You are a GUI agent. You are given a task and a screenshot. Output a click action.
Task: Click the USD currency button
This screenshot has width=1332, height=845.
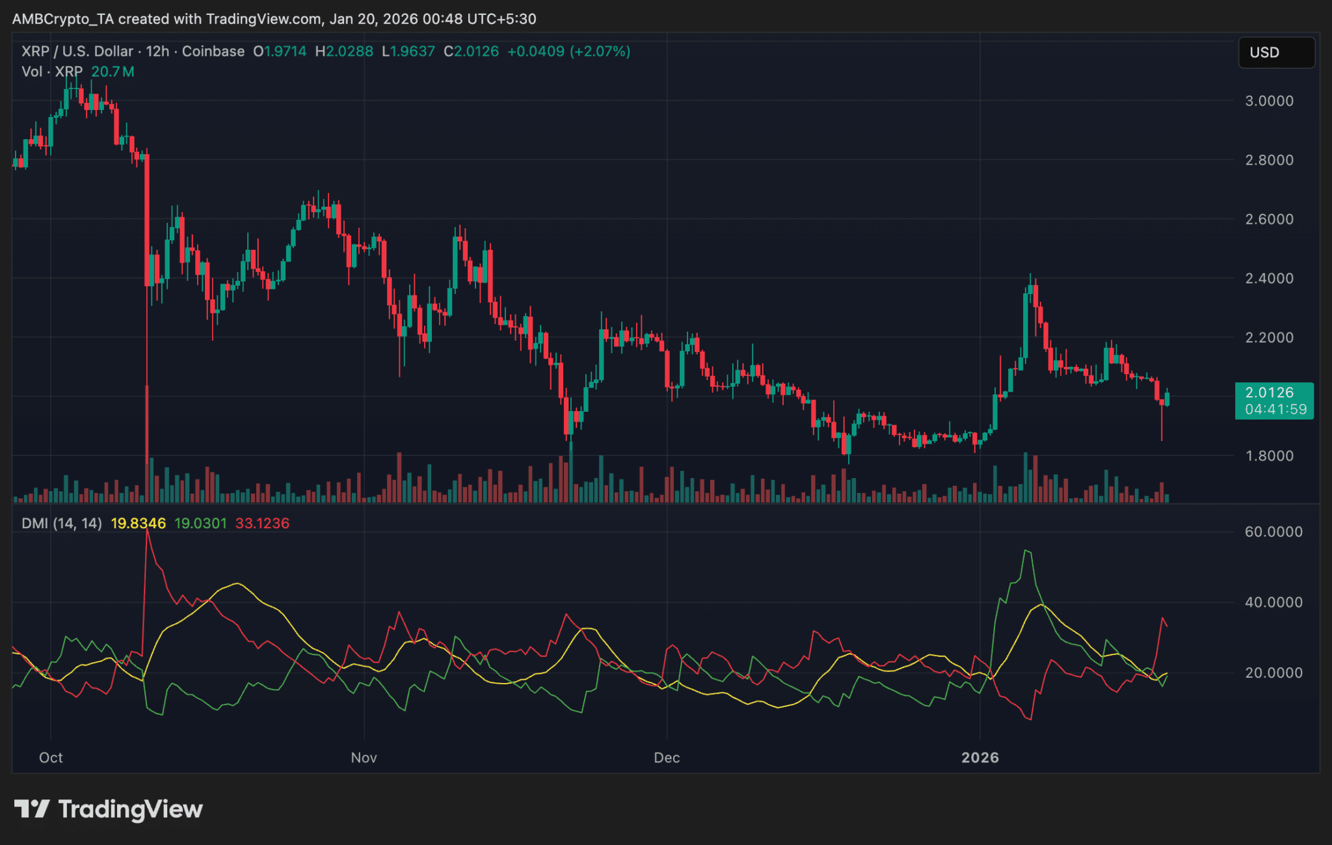coord(1275,53)
